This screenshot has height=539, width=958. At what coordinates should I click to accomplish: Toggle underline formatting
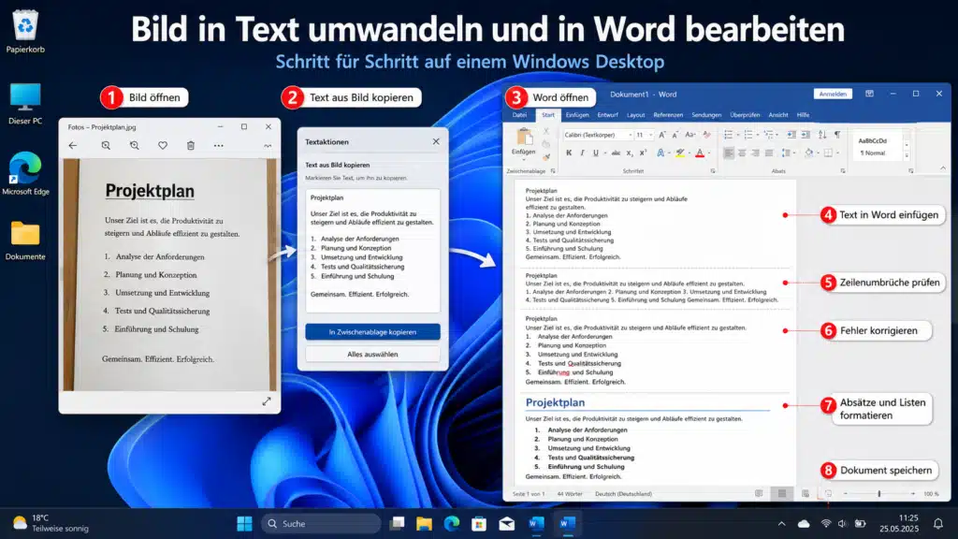(596, 153)
